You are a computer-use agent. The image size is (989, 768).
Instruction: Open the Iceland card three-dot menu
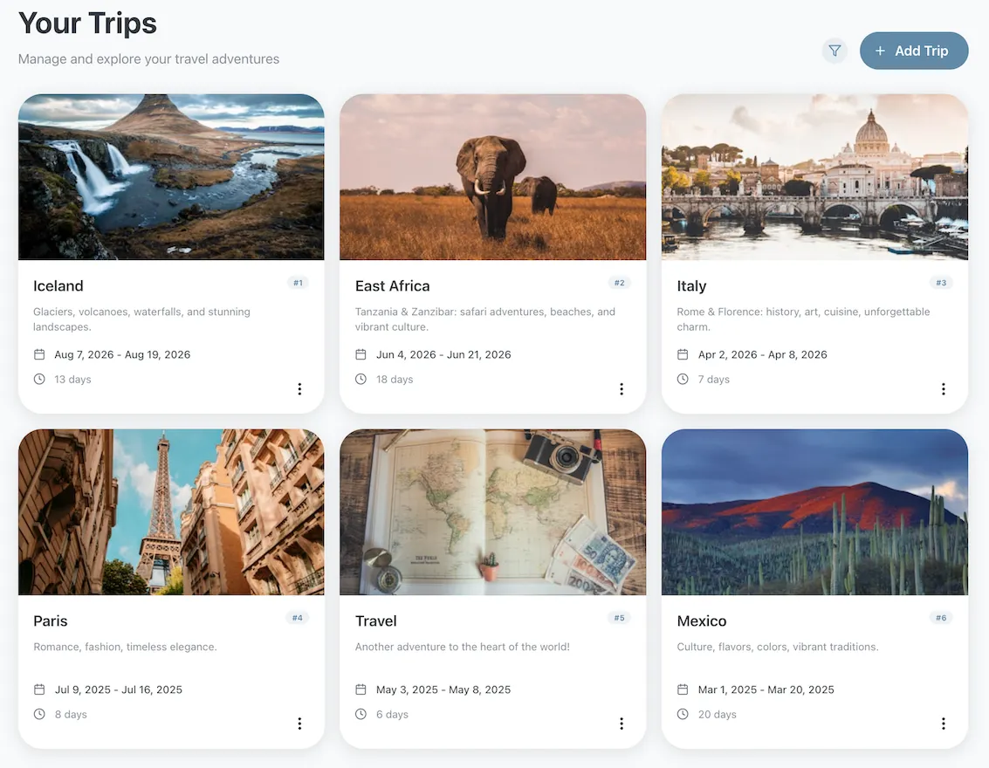[299, 389]
